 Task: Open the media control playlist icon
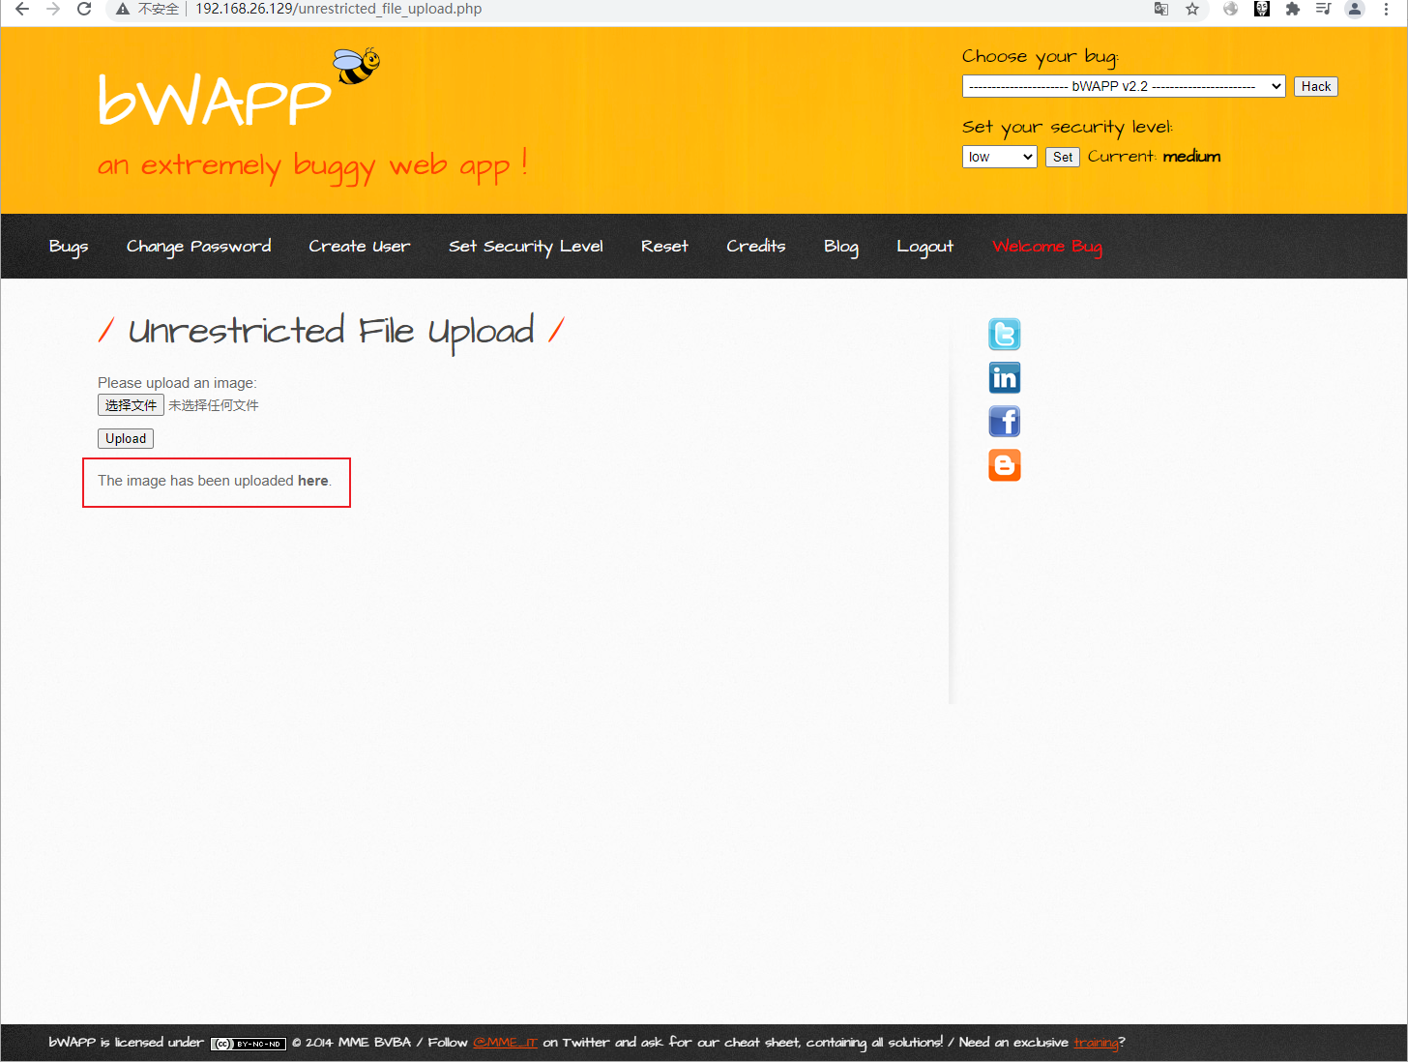(x=1324, y=9)
